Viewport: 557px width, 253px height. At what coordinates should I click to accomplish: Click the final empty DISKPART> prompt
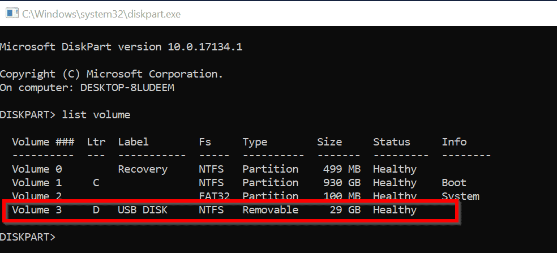(28, 237)
